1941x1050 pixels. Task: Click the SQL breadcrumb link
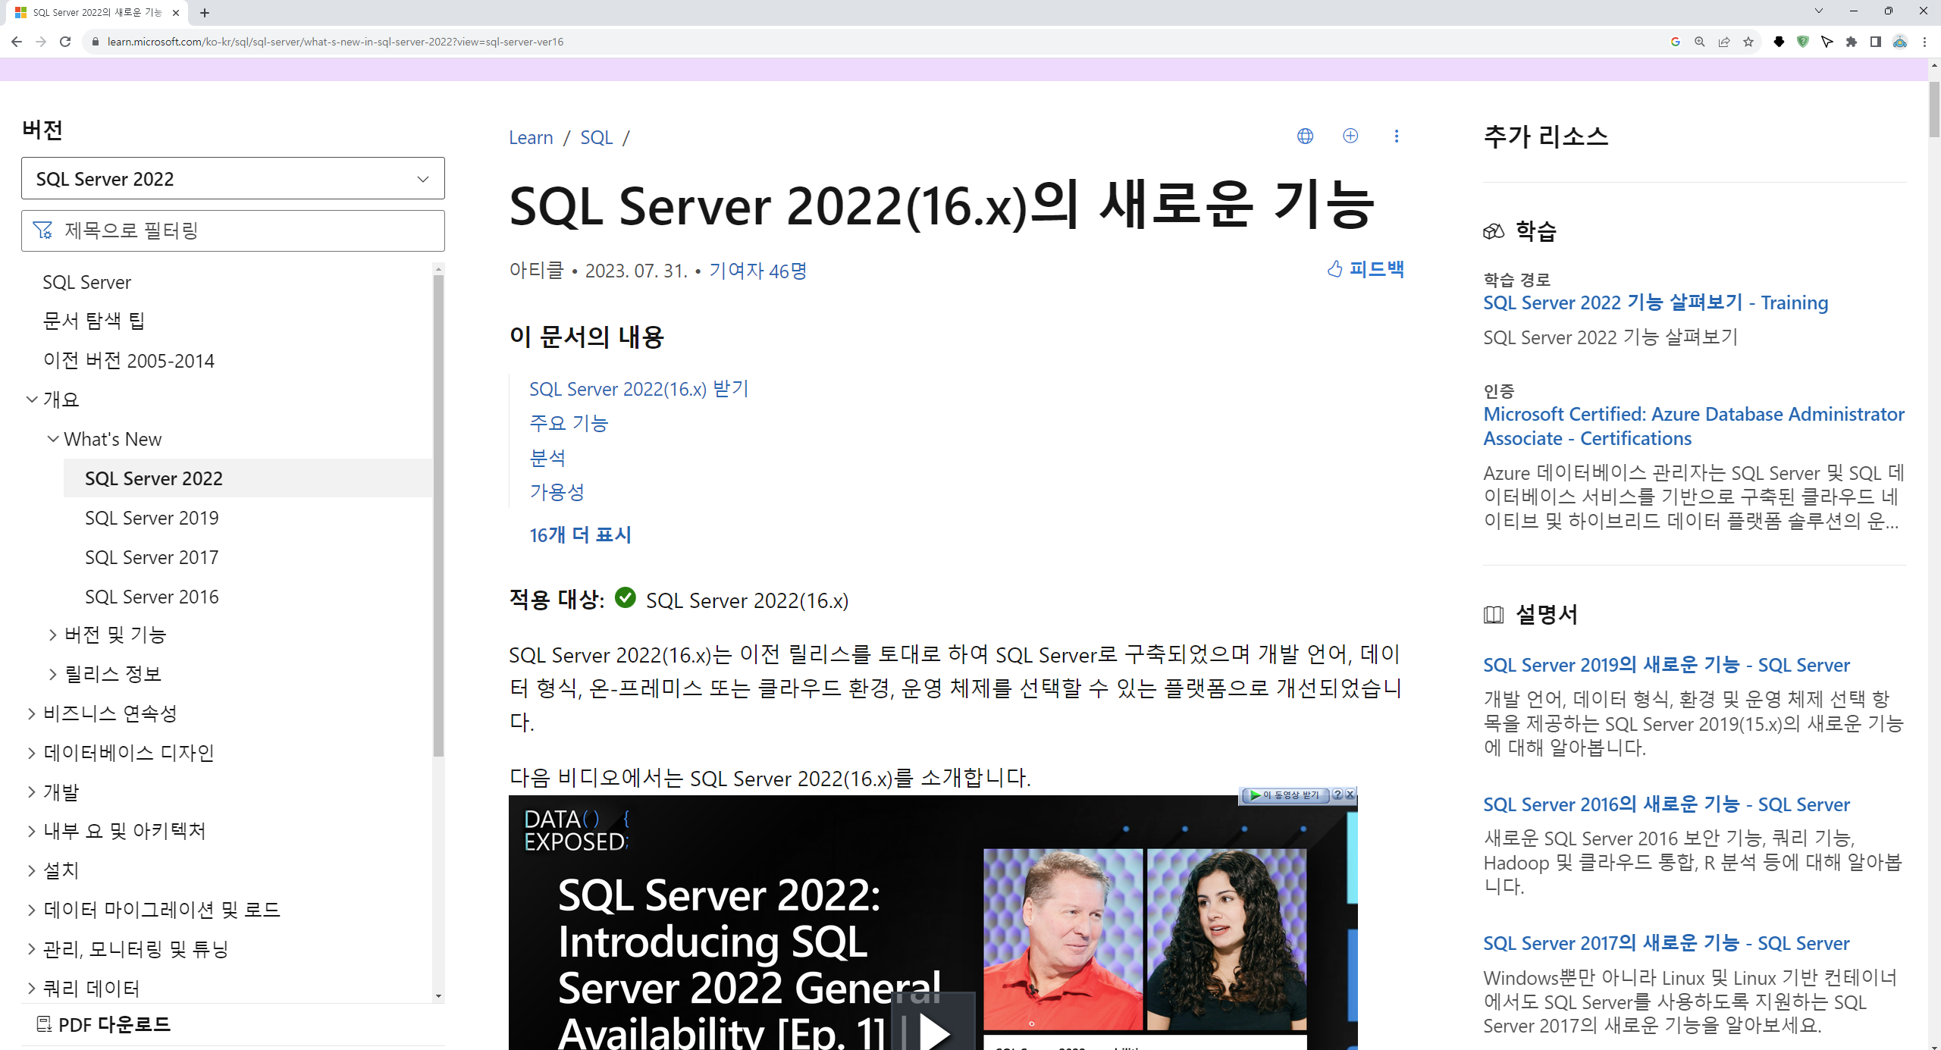(596, 137)
